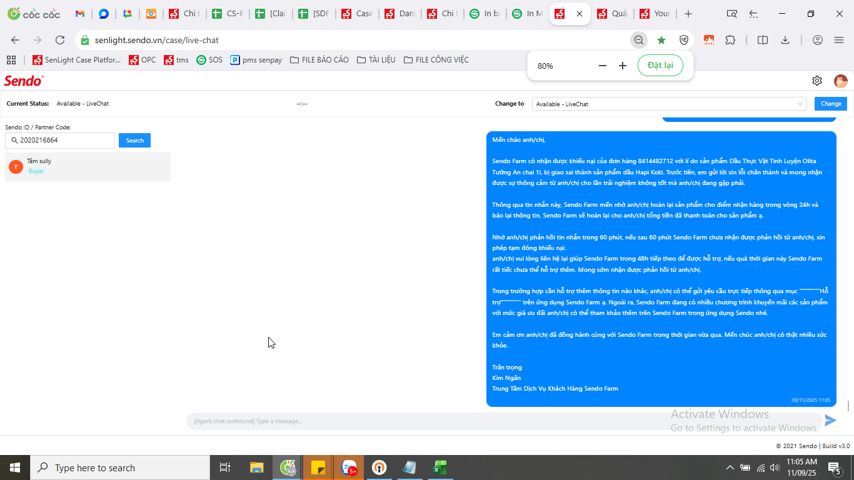Expand the Change to status dropdown
This screenshot has width=854, height=480.
670,104
